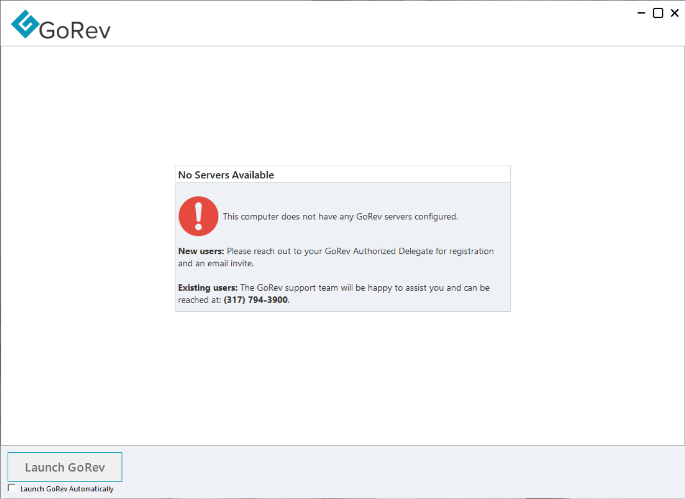
Task: Click the 'Launch GoRev Automatically' label text
Action: pos(67,489)
